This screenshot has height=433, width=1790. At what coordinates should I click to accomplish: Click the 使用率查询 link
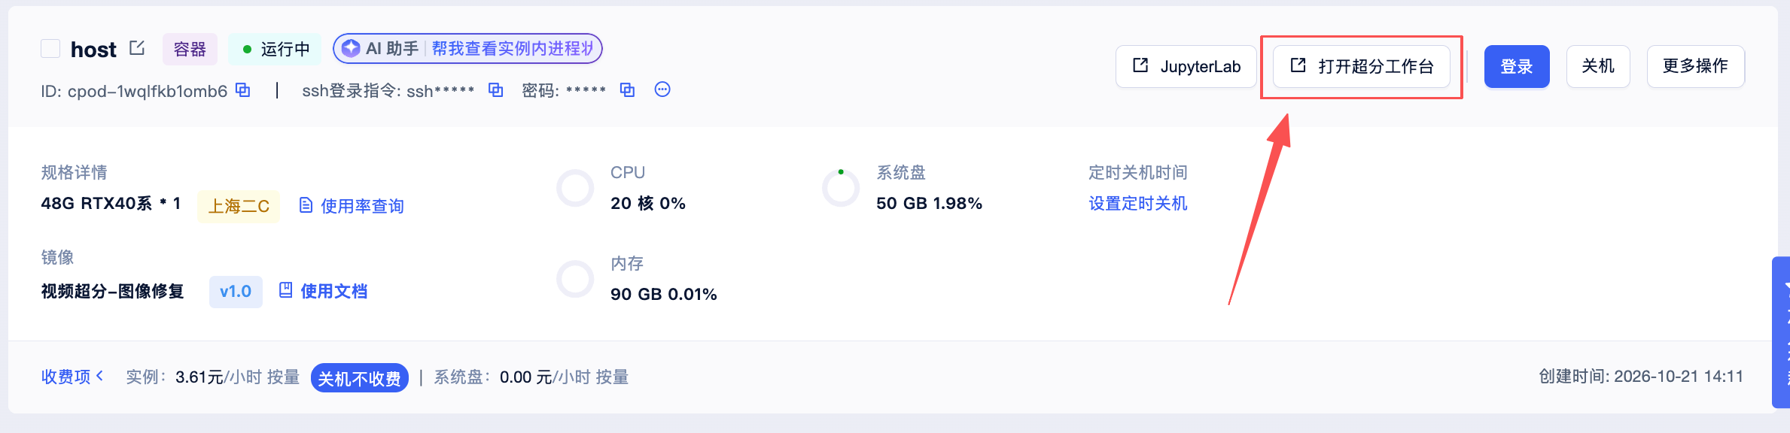pyautogui.click(x=362, y=206)
